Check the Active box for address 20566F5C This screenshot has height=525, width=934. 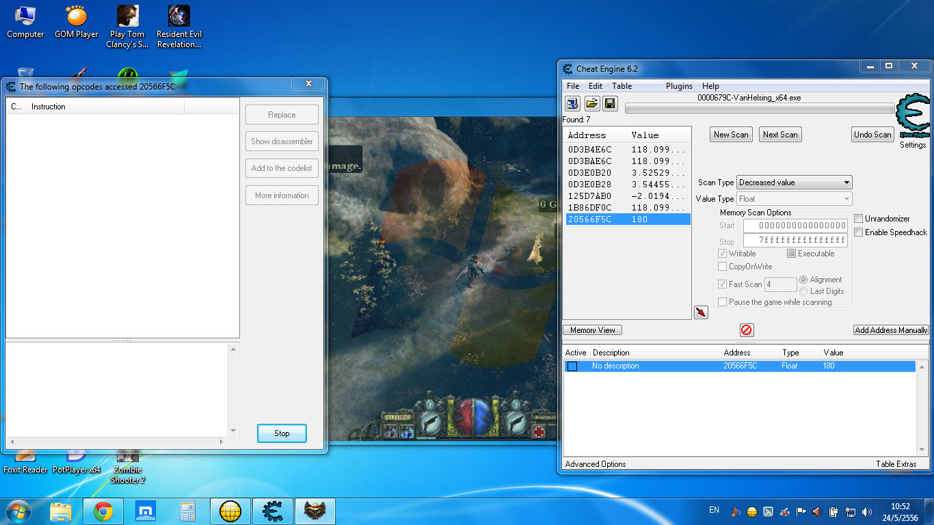pos(572,366)
